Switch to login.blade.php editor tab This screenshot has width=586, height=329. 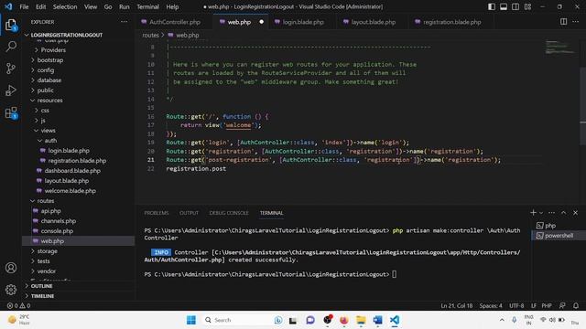303,22
